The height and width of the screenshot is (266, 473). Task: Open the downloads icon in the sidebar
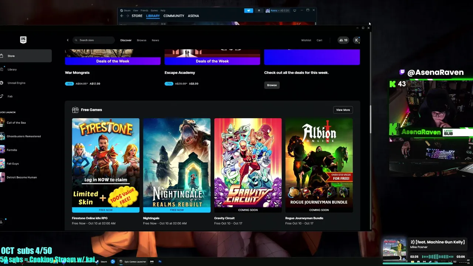[x=1, y=221]
